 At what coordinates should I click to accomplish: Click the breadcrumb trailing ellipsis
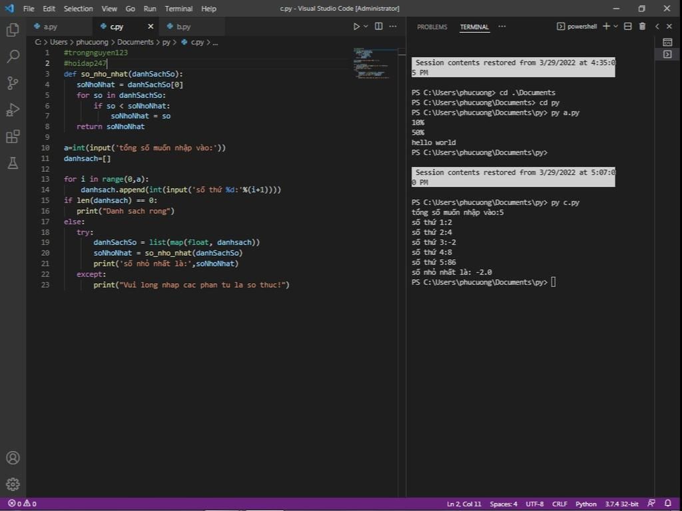[215, 42]
